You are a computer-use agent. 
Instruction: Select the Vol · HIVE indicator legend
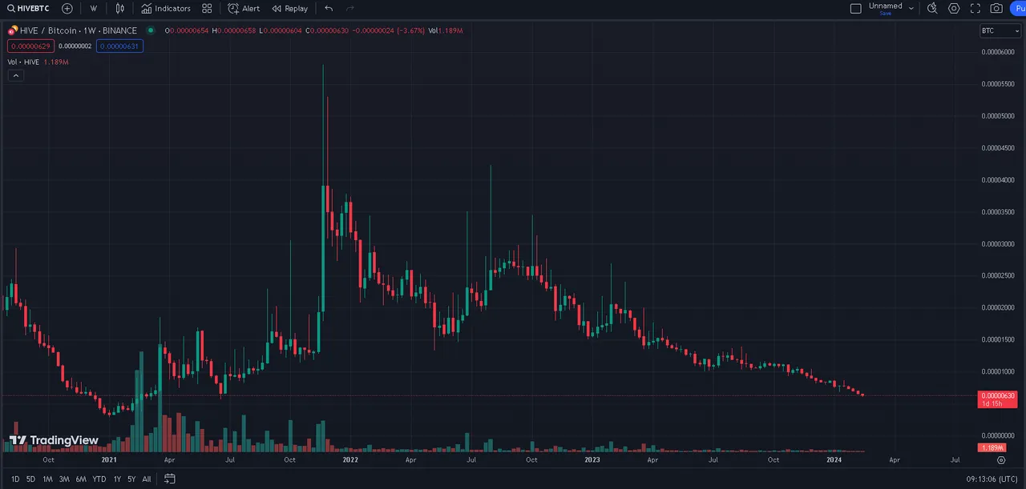click(x=23, y=62)
